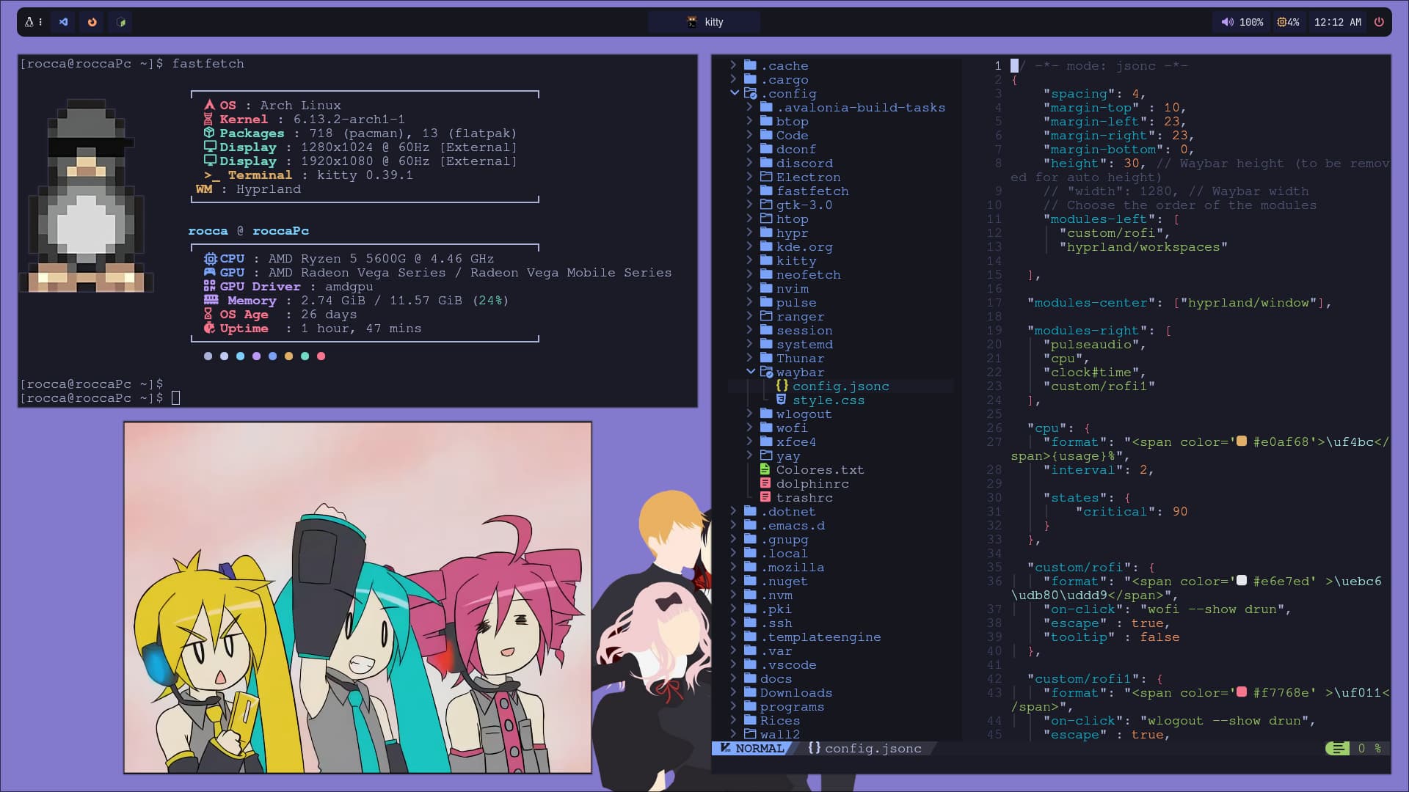Screen dimensions: 1409x792
Task: Expand the kitty folder chevron
Action: coord(749,260)
